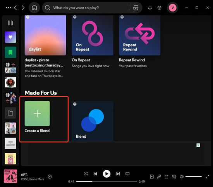
Task: Mute the volume speaker icon
Action: coord(182,177)
